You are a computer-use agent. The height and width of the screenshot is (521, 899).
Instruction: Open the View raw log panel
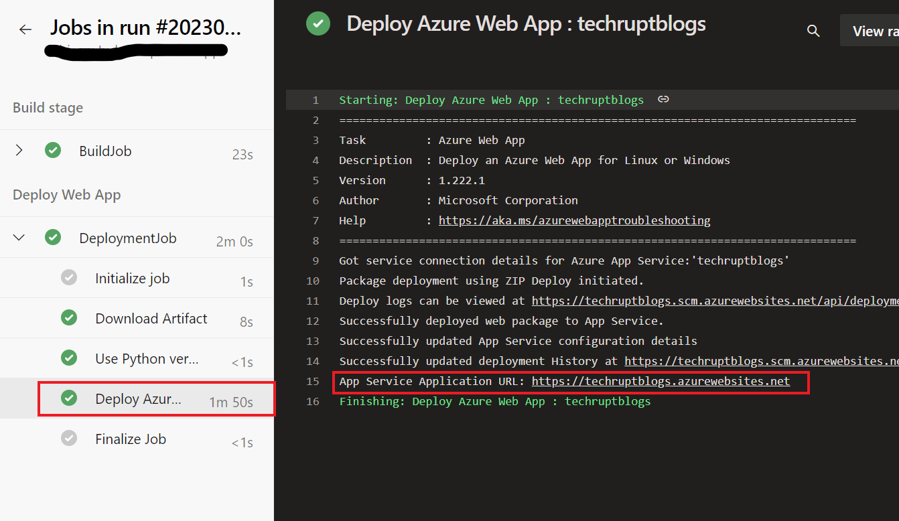click(871, 30)
